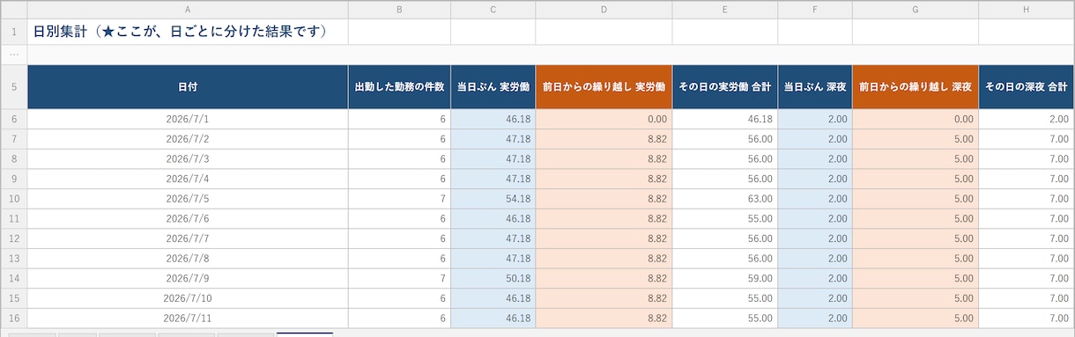
Task: Select 7.00 in the 2026/7/10 row
Action: pos(1027,298)
